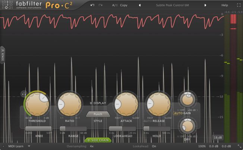Collapse the Display section
The image size is (243, 150).
tap(98, 103)
